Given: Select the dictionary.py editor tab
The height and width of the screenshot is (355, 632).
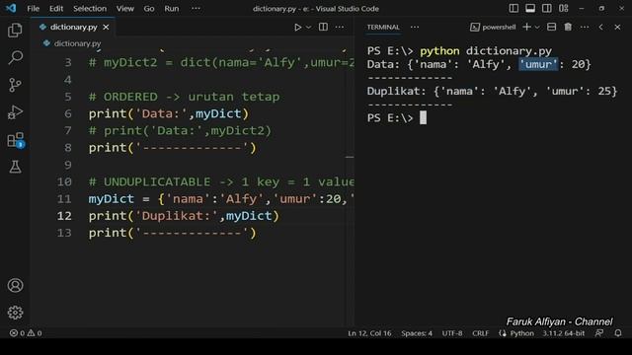Looking at the screenshot, I should pos(73,27).
